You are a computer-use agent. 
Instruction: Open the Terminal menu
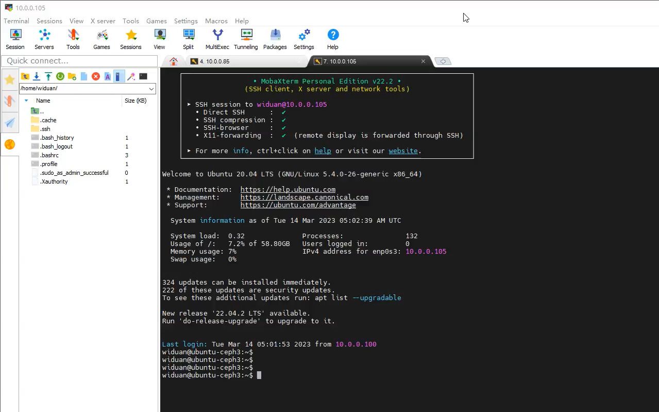[16, 21]
